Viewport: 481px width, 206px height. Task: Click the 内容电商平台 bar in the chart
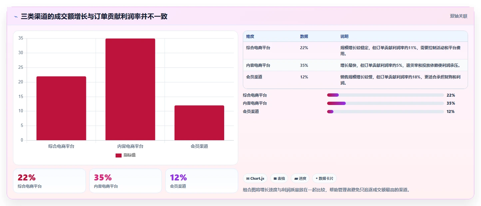click(x=130, y=89)
